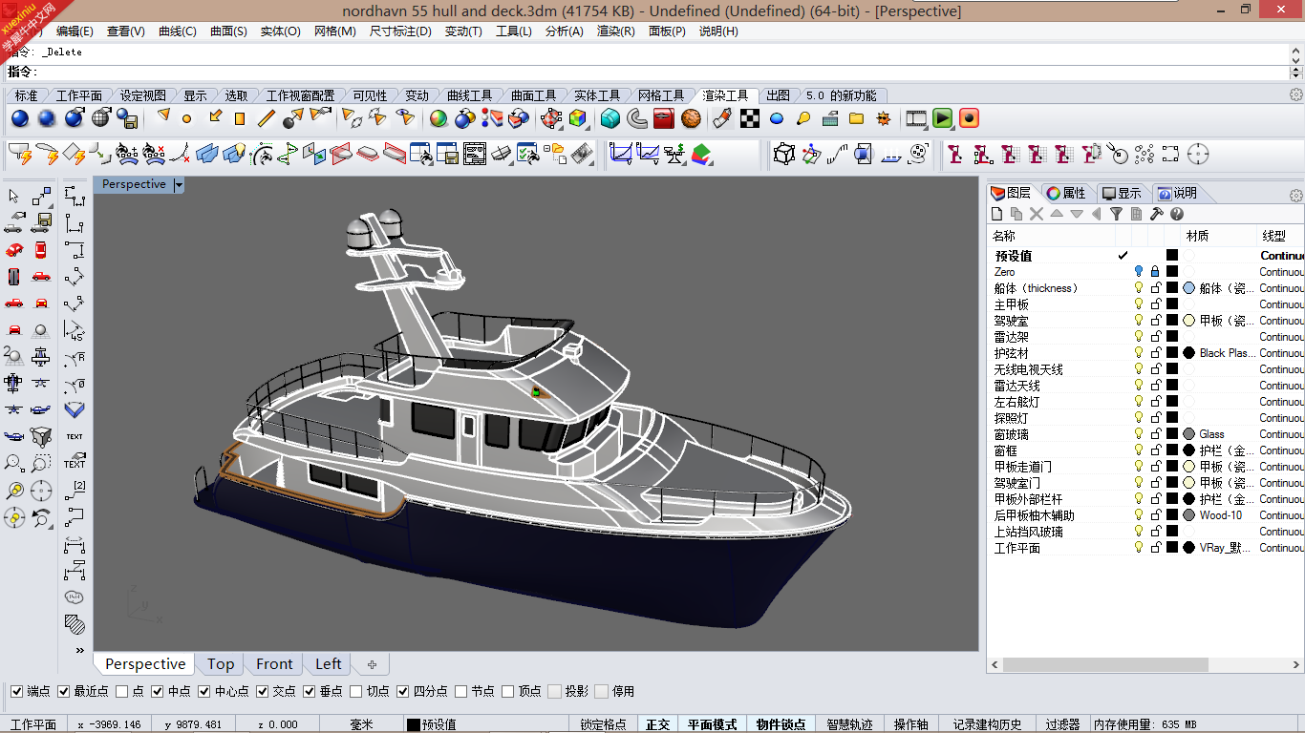The height and width of the screenshot is (733, 1305).
Task: Click the hammer tools icon in layers panel
Action: click(x=1156, y=214)
